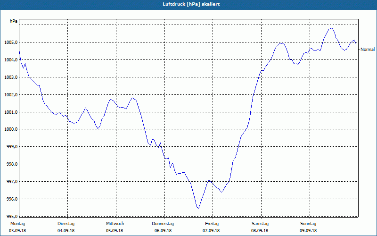Click the '998,0' axis value
Screen dimensions: 377x236
[12, 164]
